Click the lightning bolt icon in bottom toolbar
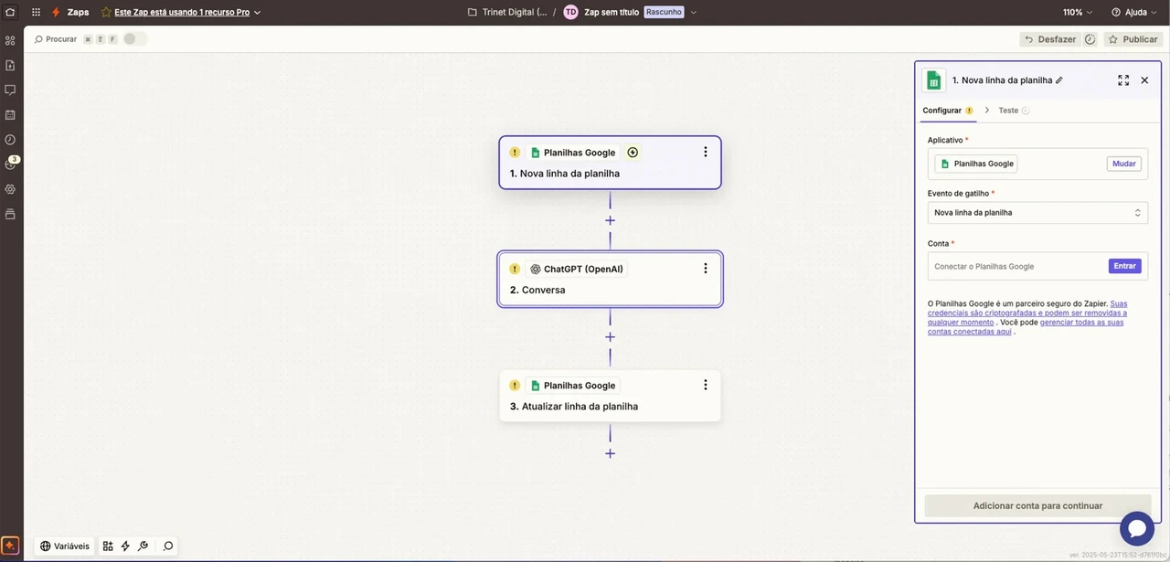This screenshot has width=1170, height=562. pyautogui.click(x=125, y=546)
